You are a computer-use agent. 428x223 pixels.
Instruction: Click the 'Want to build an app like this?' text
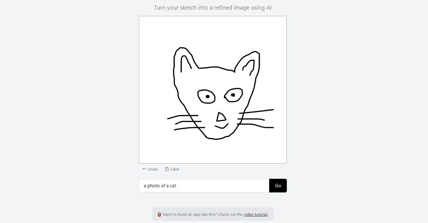(203, 214)
